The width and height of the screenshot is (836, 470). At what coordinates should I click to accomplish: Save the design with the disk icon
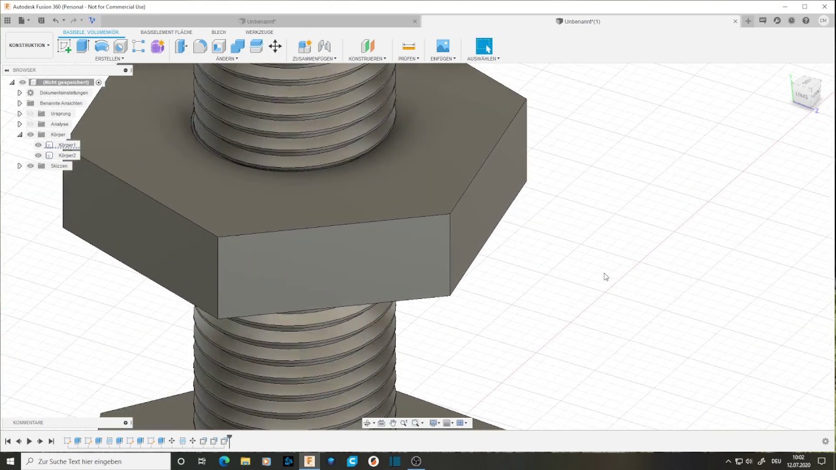pos(41,21)
